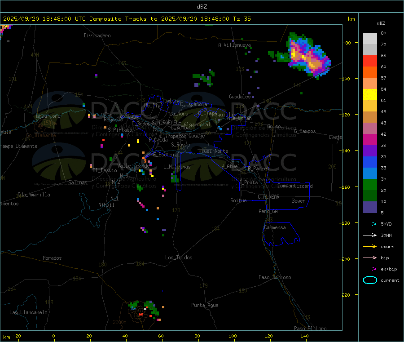Click the 5 dBZ purple legend swatch
Image resolution: width=404 pixels, height=342 pixels.
coord(370,207)
